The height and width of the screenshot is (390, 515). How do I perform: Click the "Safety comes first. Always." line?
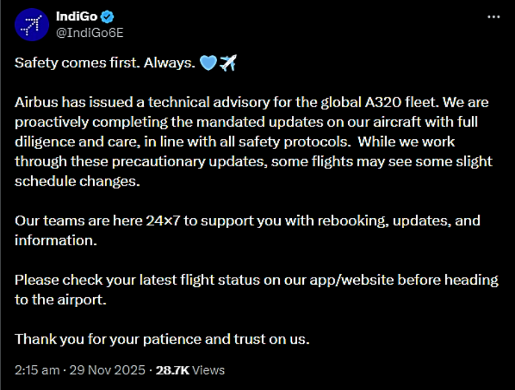(105, 63)
